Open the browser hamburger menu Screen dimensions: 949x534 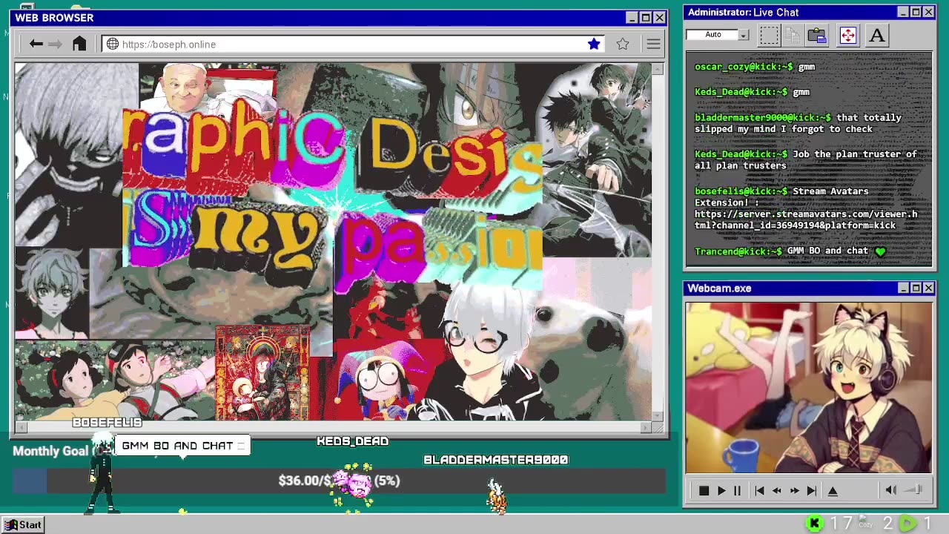653,44
